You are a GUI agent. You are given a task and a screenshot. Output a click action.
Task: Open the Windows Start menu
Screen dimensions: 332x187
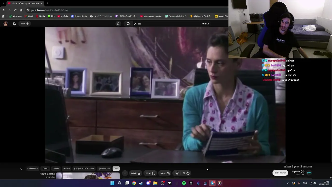[x=112, y=183]
